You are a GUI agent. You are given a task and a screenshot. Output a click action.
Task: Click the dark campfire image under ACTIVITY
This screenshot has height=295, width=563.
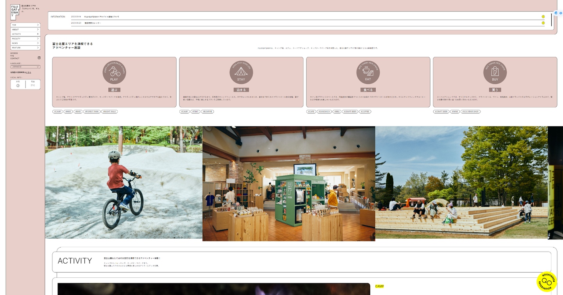coord(214,289)
